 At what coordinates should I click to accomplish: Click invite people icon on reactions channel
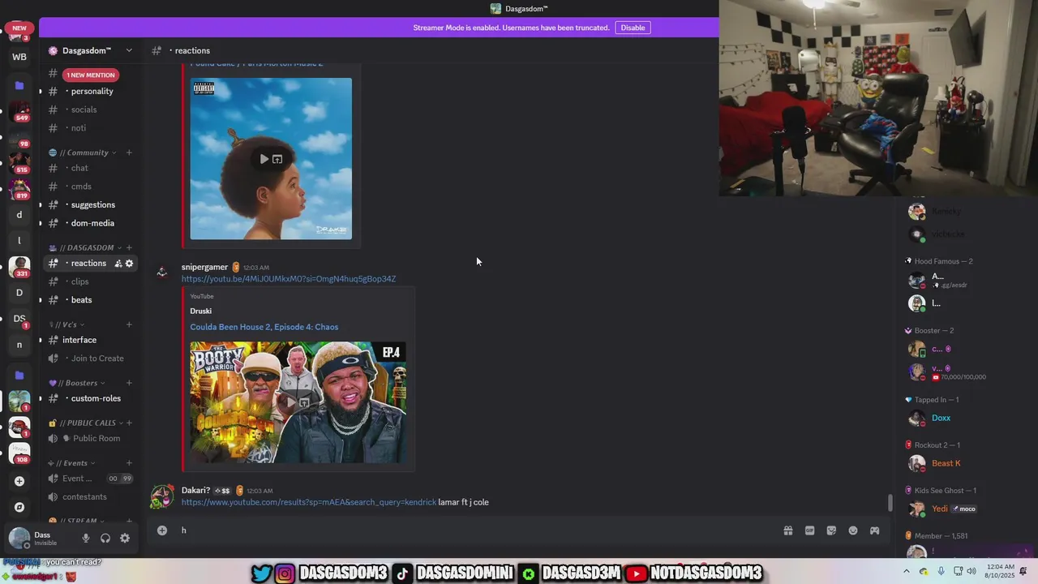[118, 263]
